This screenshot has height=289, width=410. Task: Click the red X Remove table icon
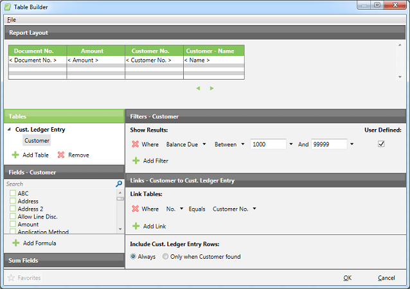(x=61, y=155)
